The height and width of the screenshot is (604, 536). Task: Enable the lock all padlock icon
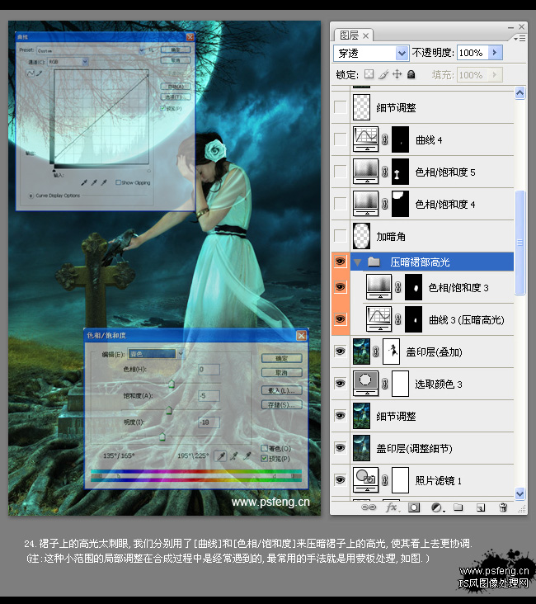coord(411,74)
